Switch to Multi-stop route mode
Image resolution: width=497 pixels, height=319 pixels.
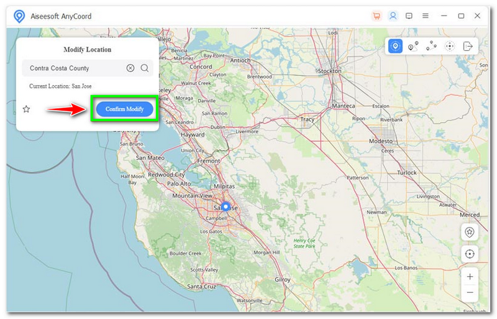[x=432, y=46]
